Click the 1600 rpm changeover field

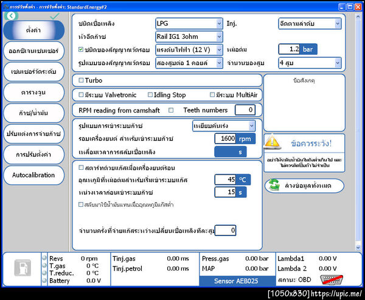coord(225,139)
